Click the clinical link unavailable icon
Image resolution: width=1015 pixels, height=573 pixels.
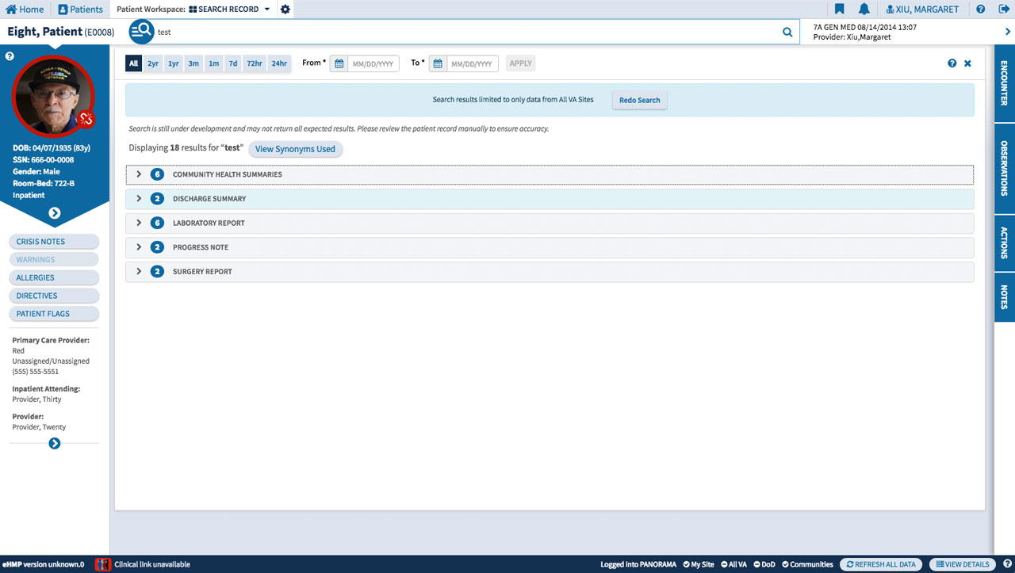pos(102,564)
